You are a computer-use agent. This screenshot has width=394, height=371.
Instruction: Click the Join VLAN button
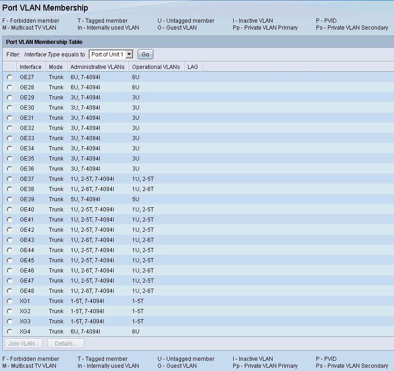[24, 344]
